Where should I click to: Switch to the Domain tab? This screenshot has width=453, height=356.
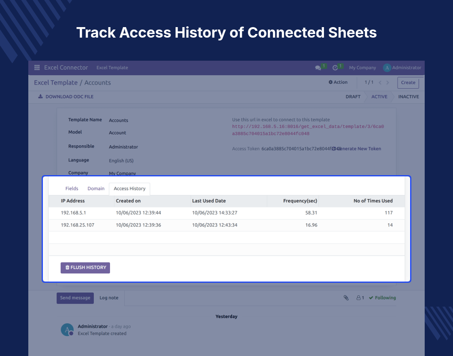click(x=96, y=189)
